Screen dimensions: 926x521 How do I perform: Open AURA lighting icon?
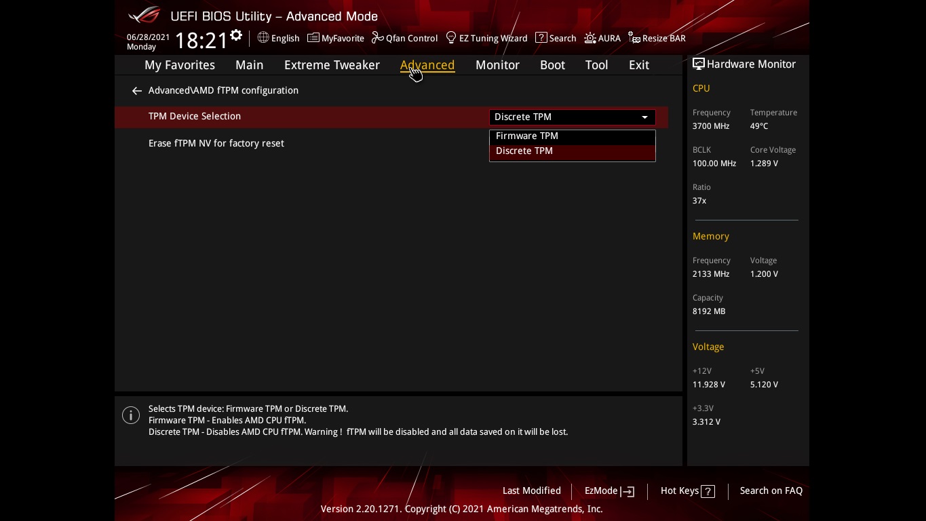coord(590,38)
